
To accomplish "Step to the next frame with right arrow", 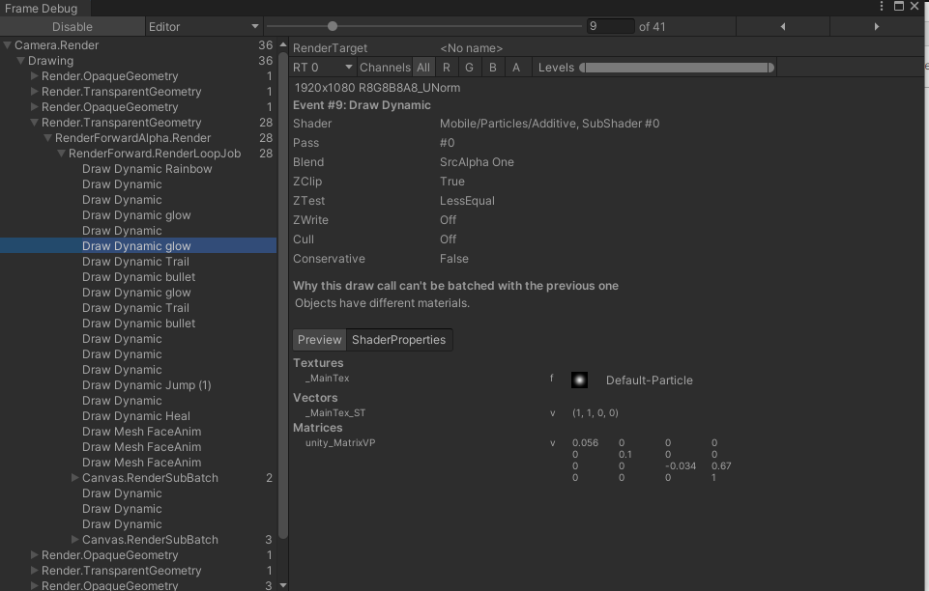I will pos(878,26).
